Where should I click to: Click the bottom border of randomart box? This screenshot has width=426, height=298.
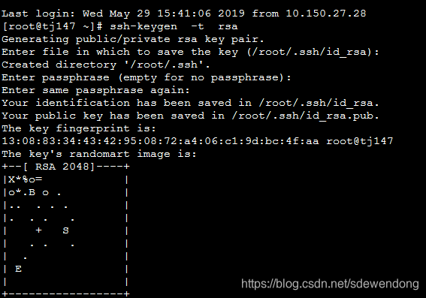[66, 294]
